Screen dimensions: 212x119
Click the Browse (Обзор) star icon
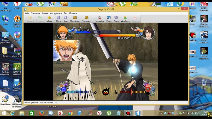[49, 19]
